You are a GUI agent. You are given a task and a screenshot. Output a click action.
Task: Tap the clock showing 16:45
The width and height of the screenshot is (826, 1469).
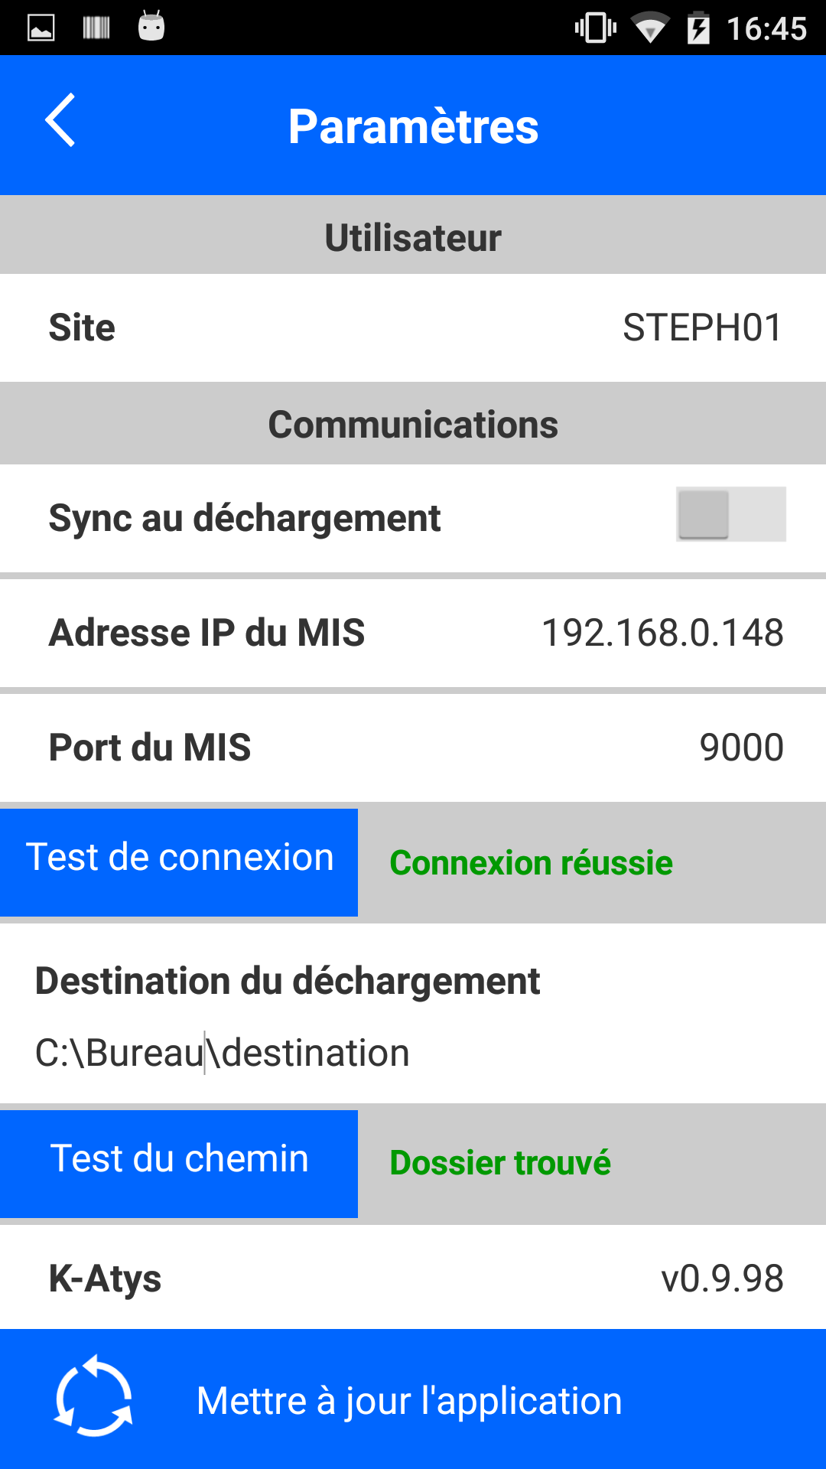tap(766, 29)
